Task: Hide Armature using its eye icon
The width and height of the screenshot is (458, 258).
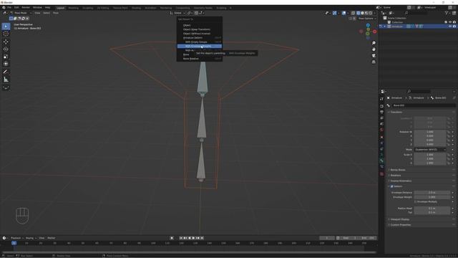Action: [x=450, y=27]
